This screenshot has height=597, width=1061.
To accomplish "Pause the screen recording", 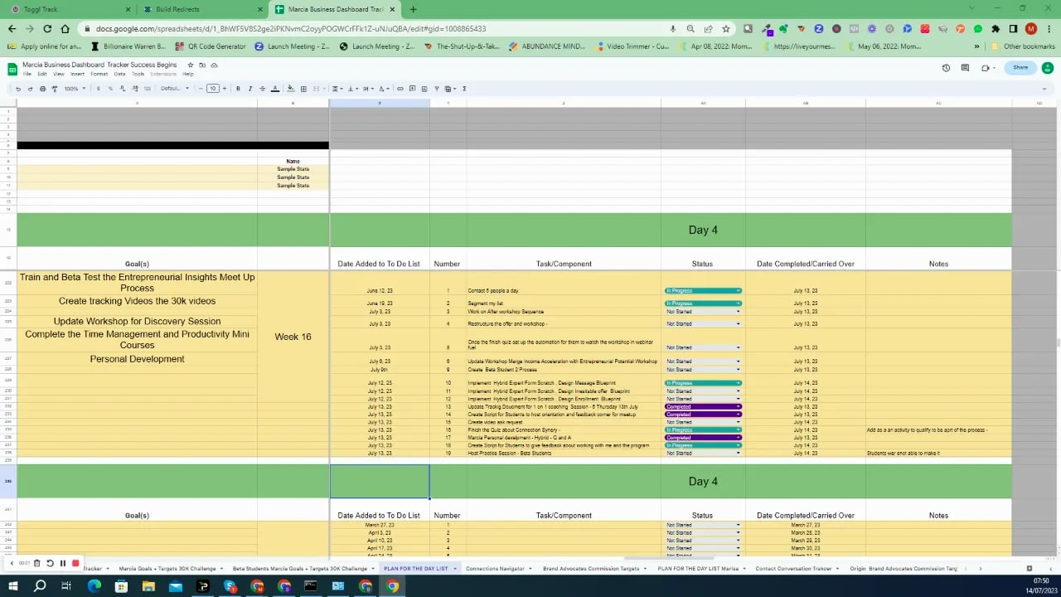I will 62,563.
